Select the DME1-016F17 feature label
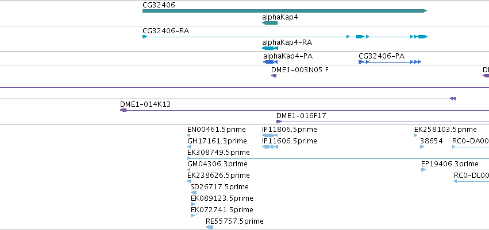This screenshot has height=230, width=489. [301, 116]
